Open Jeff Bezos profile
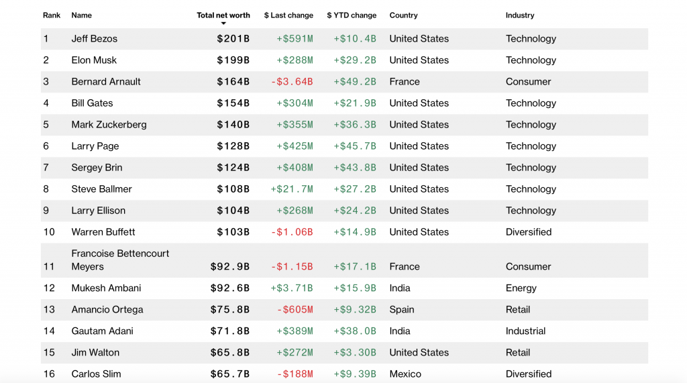This screenshot has height=383, width=687. click(x=95, y=39)
